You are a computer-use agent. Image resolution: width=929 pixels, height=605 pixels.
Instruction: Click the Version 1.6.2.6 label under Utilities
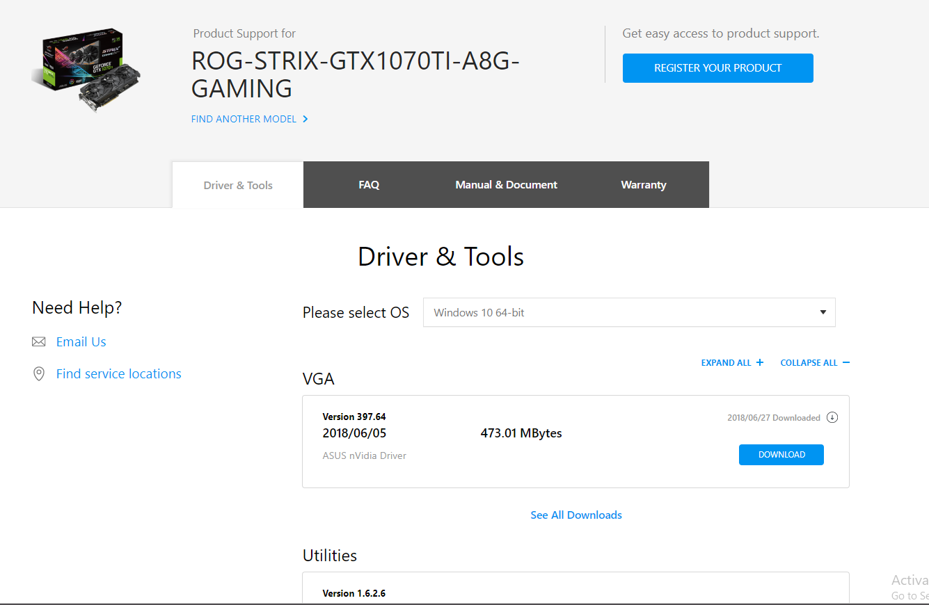(x=354, y=594)
